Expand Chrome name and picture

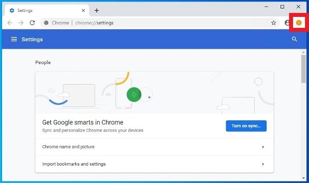[154, 147]
